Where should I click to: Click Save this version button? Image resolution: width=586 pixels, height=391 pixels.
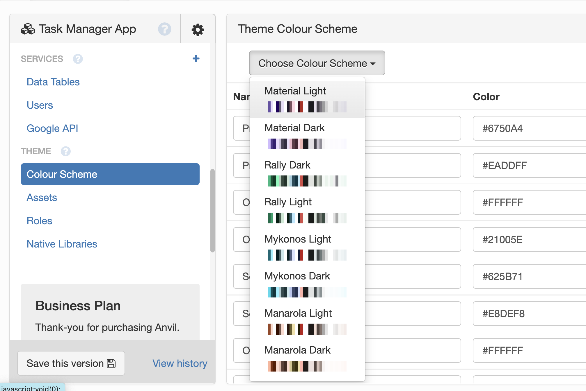(71, 363)
